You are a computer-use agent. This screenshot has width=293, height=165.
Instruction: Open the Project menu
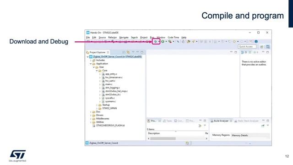click(x=144, y=38)
